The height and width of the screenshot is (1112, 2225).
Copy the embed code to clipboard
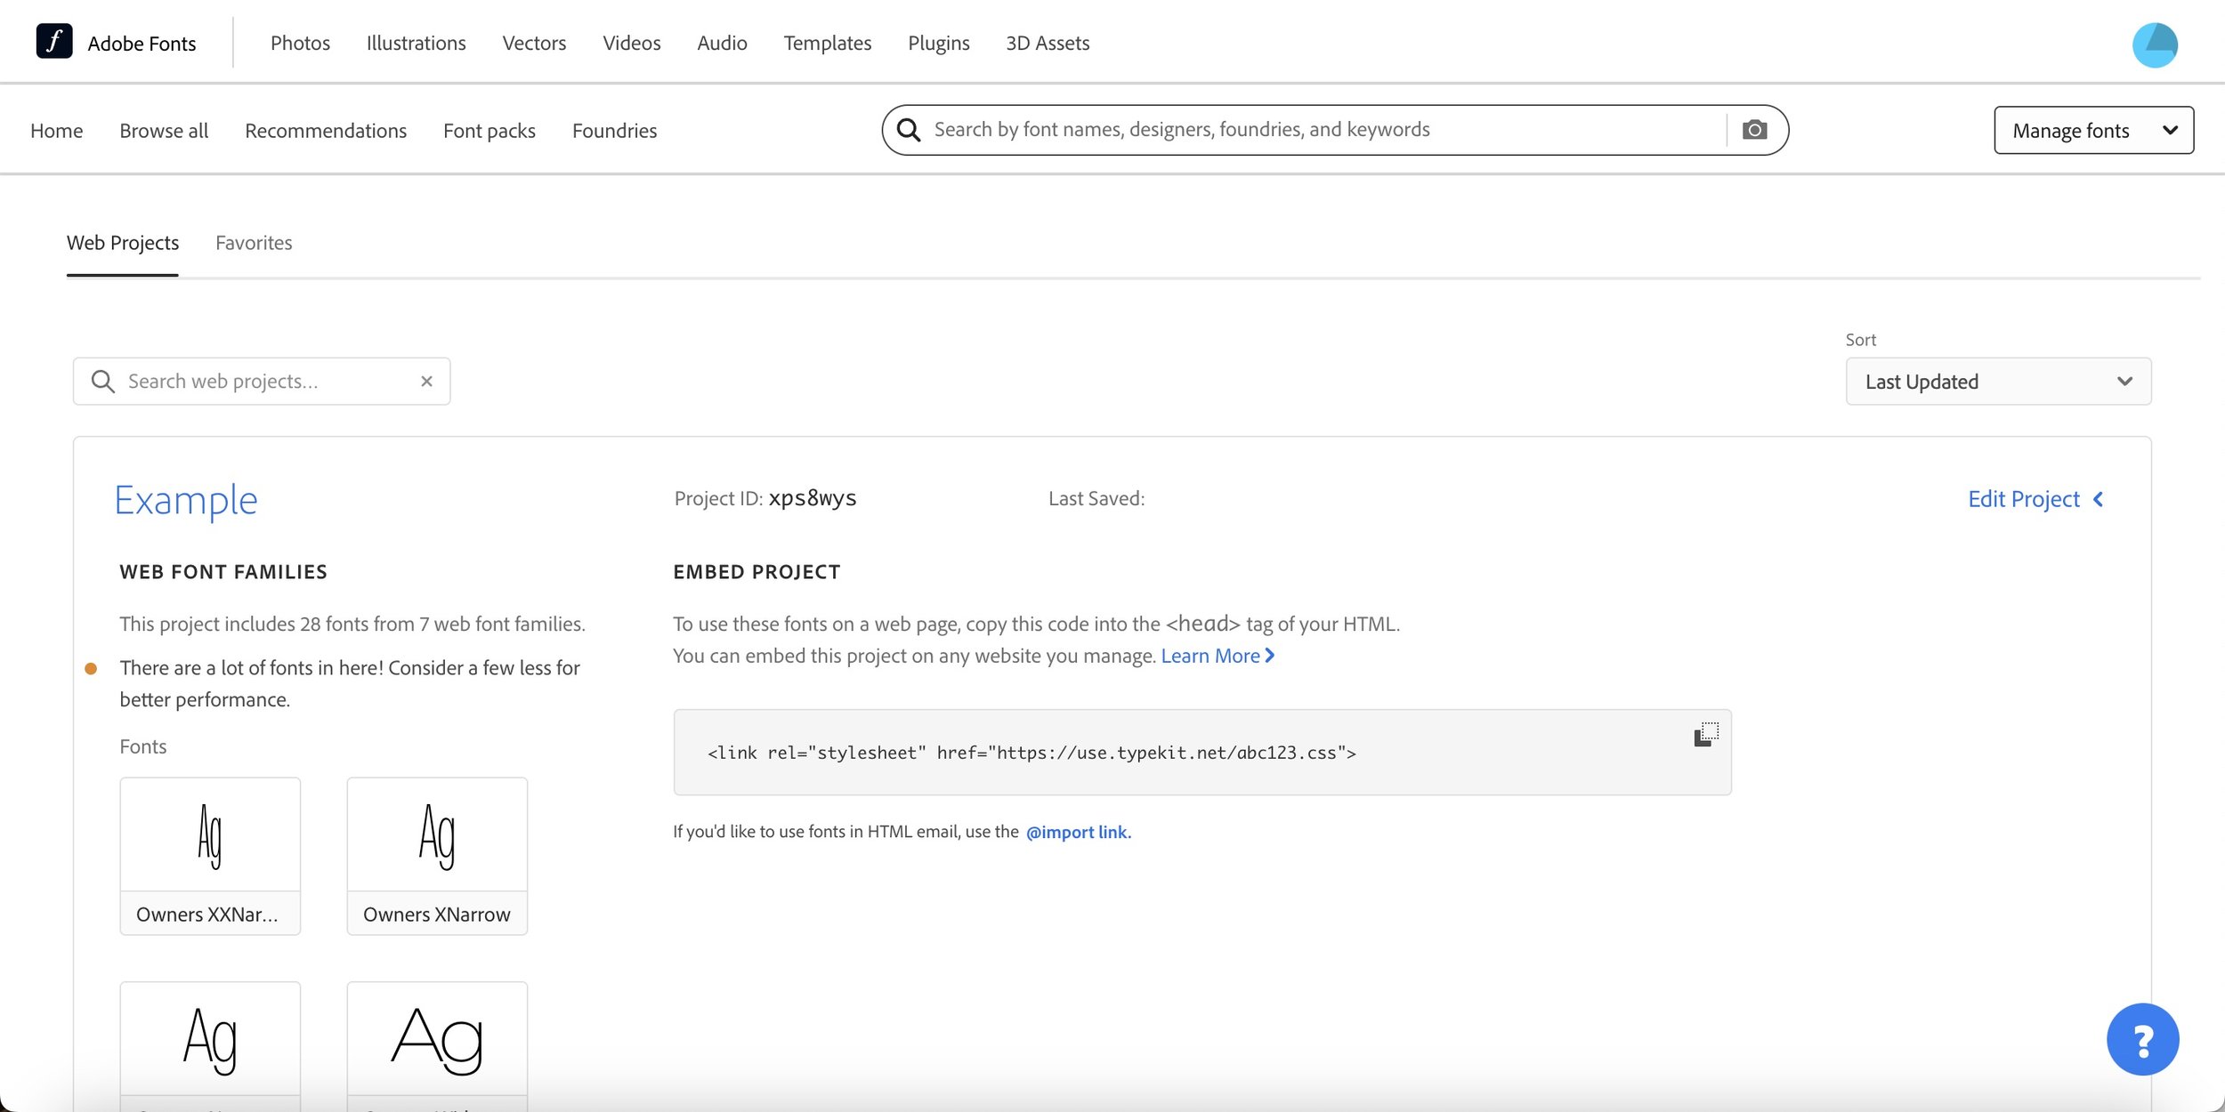[1705, 735]
